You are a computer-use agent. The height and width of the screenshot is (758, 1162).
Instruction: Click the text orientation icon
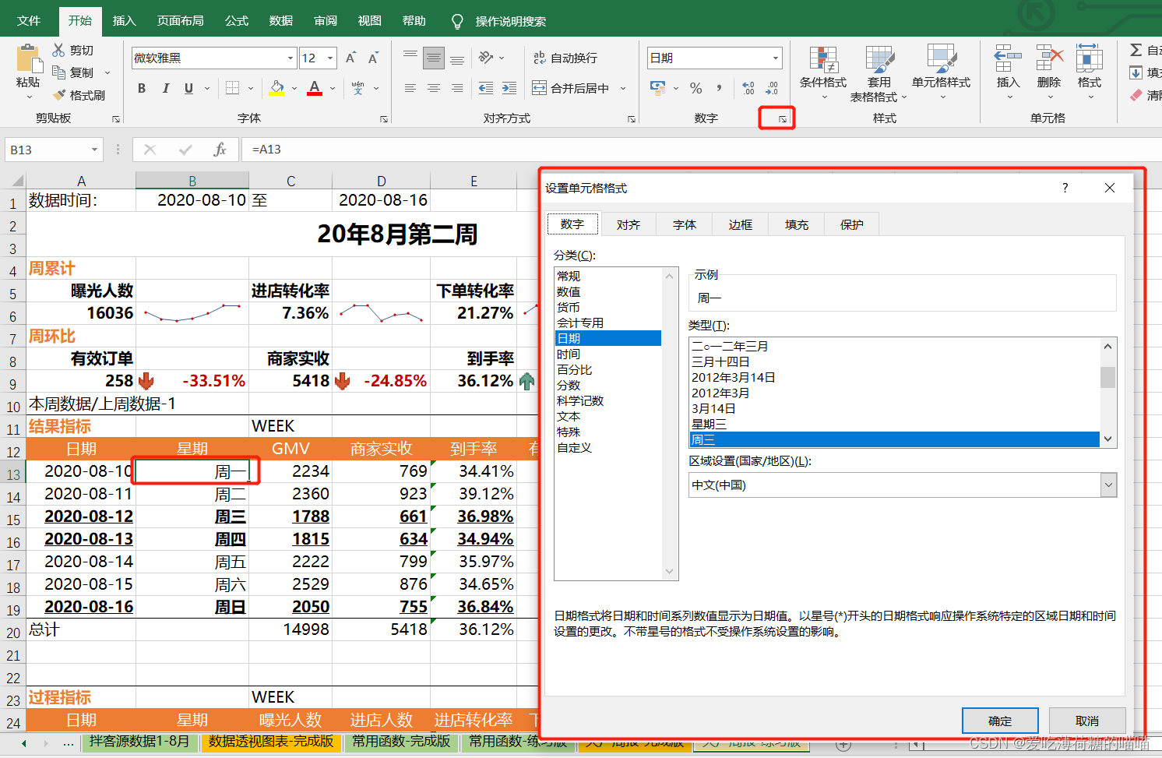[x=486, y=58]
